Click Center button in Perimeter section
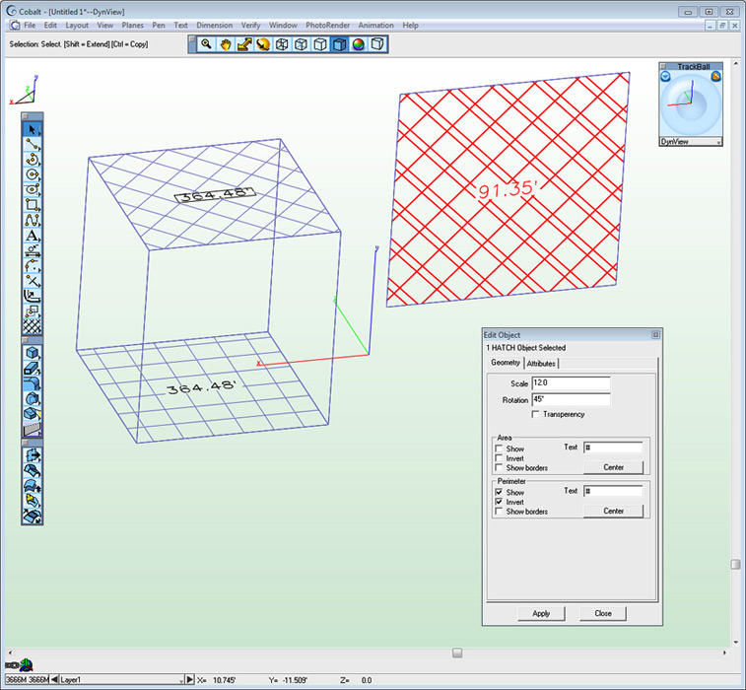 (x=613, y=511)
